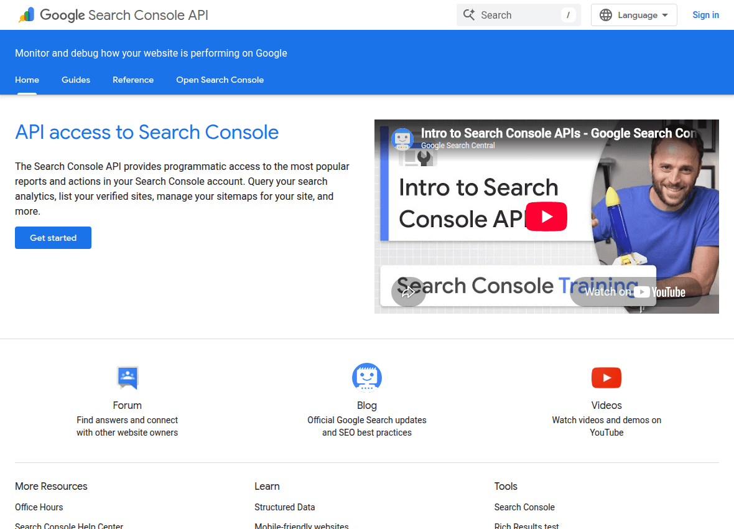Click the Google Search Central channel avatar
The width and height of the screenshot is (734, 529).
(x=402, y=139)
